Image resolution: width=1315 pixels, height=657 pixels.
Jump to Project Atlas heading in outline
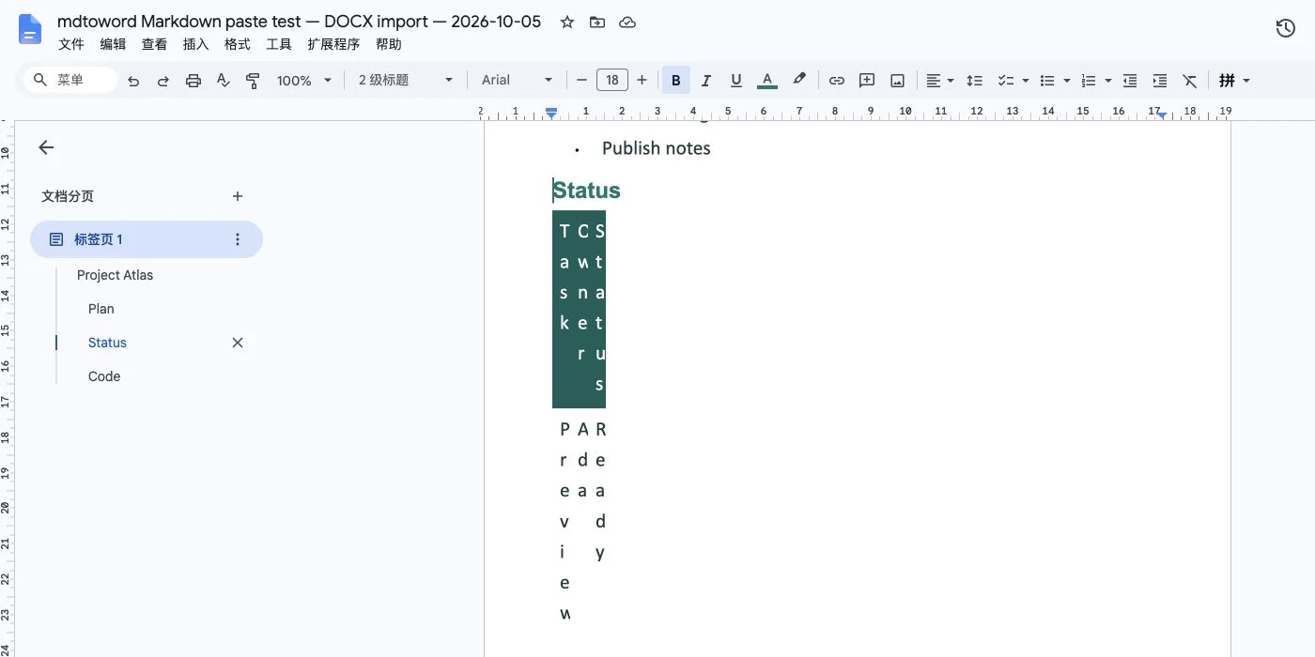pyautogui.click(x=115, y=275)
